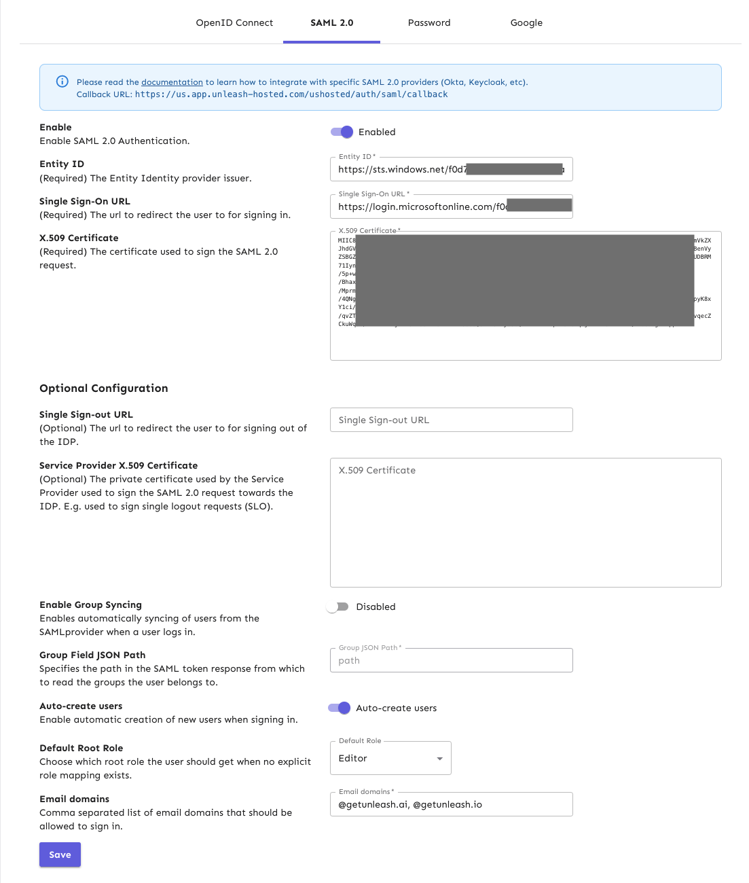Enable the Group Syncing toggle
This screenshot has width=749, height=883.
(x=337, y=607)
